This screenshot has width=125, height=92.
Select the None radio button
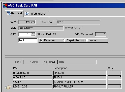click(x=87, y=40)
